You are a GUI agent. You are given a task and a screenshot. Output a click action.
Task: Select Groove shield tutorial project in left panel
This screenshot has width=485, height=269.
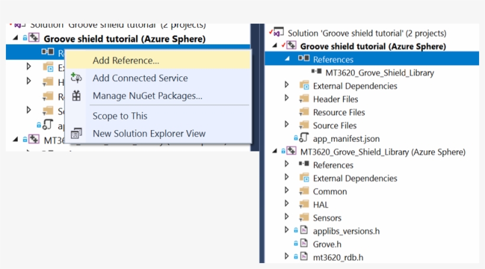(124, 38)
